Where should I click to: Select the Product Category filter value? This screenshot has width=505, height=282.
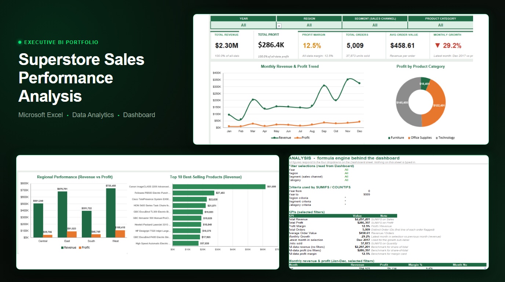[440, 25]
